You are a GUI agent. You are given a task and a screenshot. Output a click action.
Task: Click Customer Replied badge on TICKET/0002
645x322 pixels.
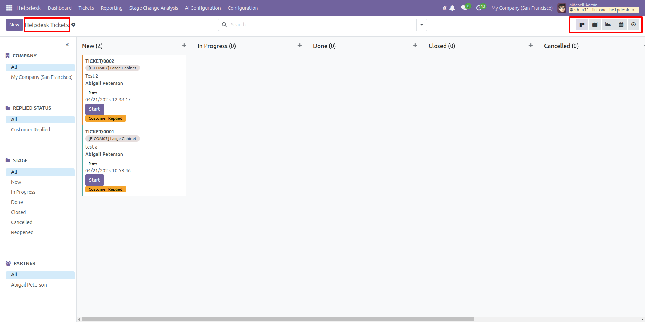click(x=105, y=118)
